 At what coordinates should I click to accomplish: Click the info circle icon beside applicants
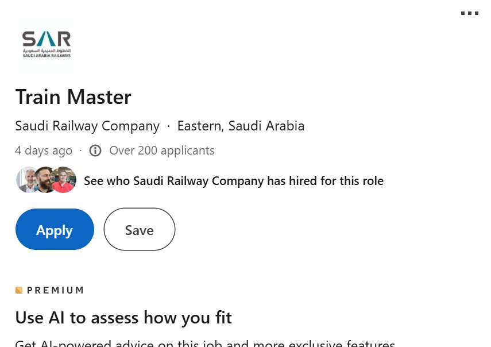click(95, 151)
